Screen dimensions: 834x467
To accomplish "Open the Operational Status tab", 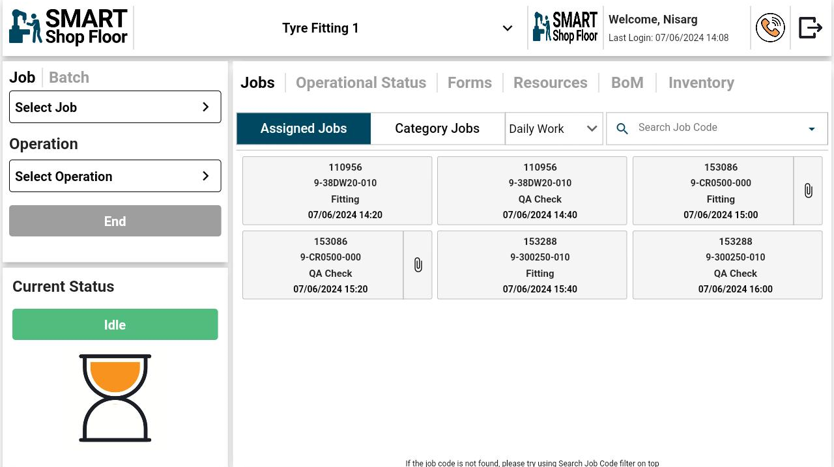I will click(361, 83).
